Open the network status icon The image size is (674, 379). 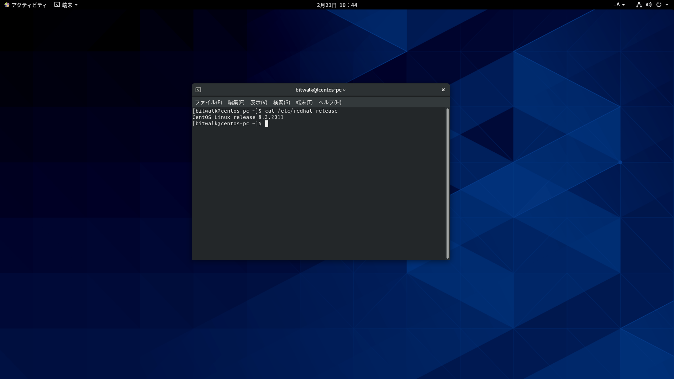tap(639, 5)
